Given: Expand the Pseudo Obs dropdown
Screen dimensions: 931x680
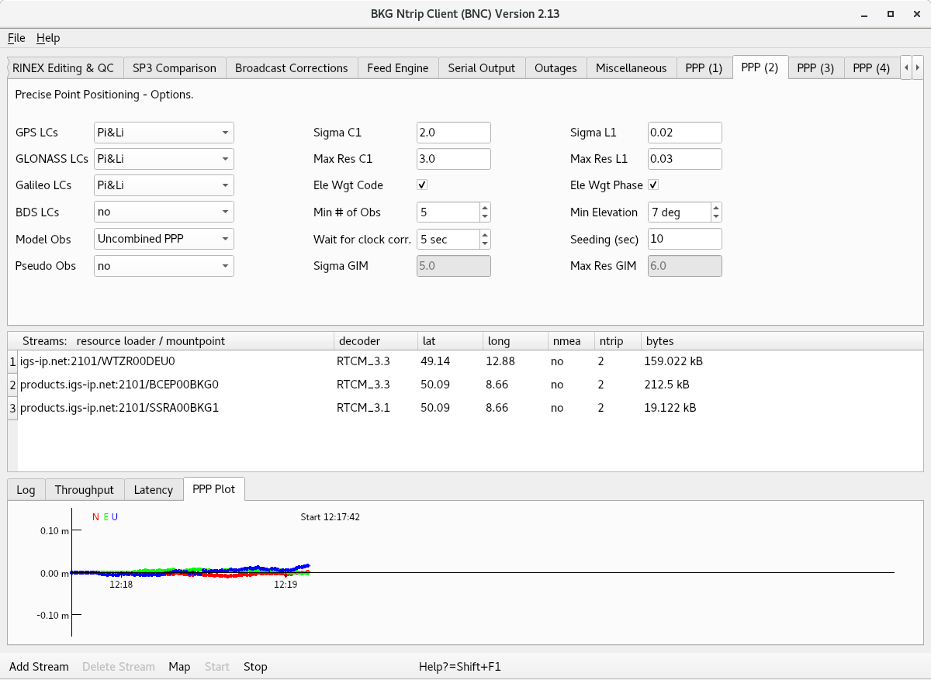Looking at the screenshot, I should [164, 266].
